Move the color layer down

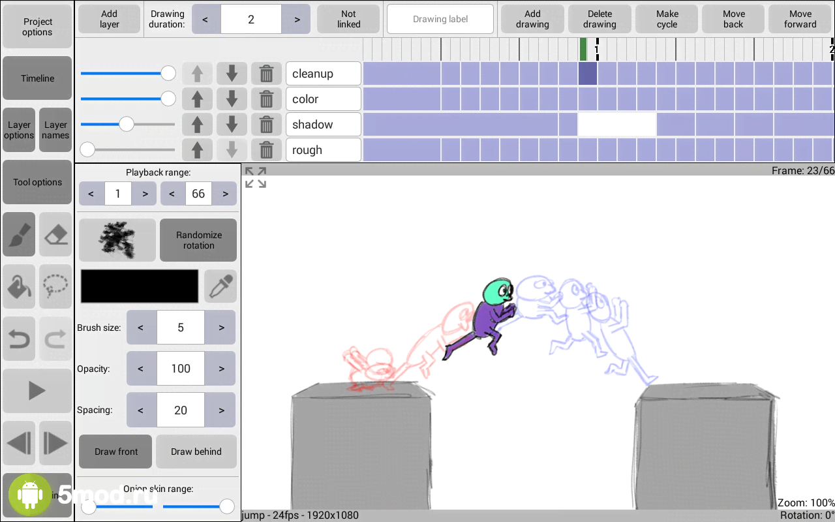[x=232, y=99]
